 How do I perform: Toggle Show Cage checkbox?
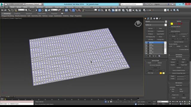147,73
